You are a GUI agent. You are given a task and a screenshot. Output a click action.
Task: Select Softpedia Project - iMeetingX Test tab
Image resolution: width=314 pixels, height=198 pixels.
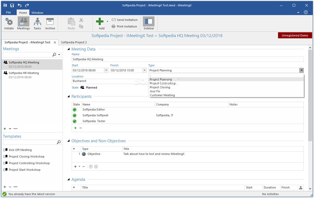(x=28, y=43)
